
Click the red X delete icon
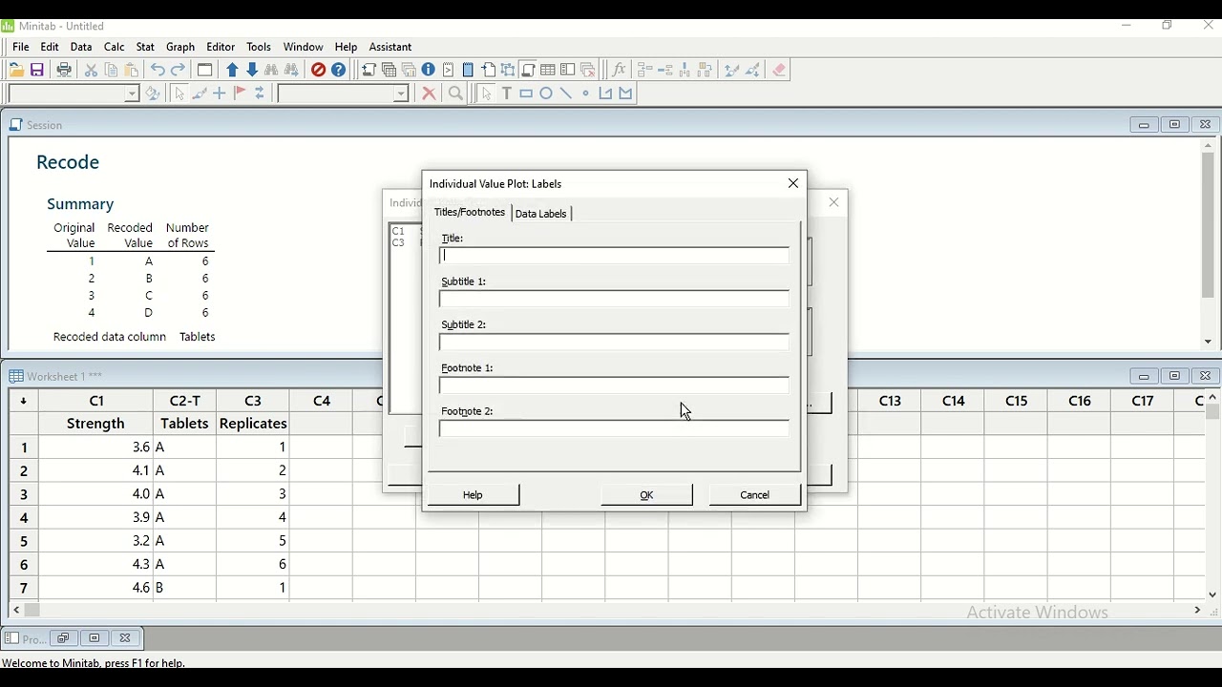pyautogui.click(x=430, y=94)
